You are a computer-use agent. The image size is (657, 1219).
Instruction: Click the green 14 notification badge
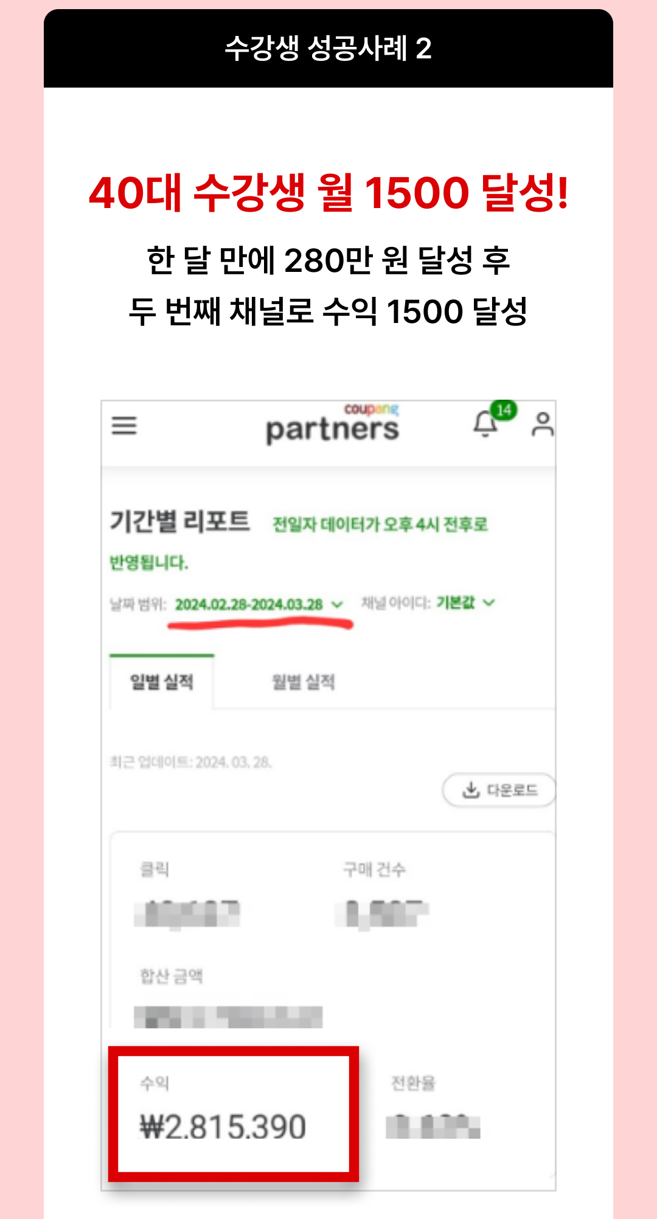[x=504, y=411]
